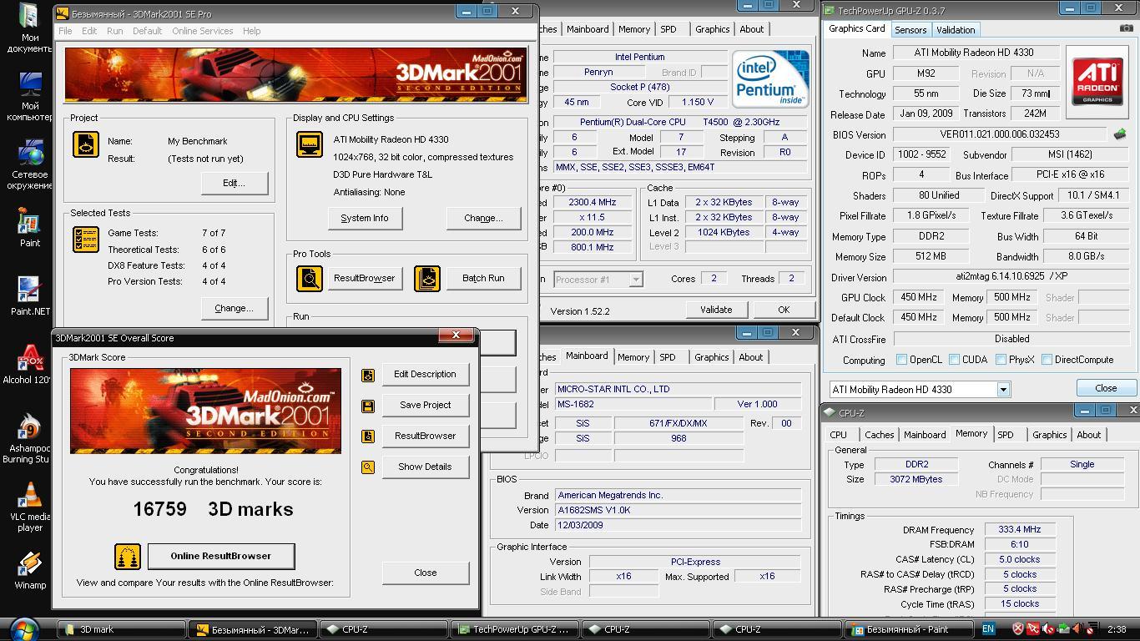Click the Online ResultBrowser button
Image resolution: width=1140 pixels, height=641 pixels.
pyautogui.click(x=220, y=556)
